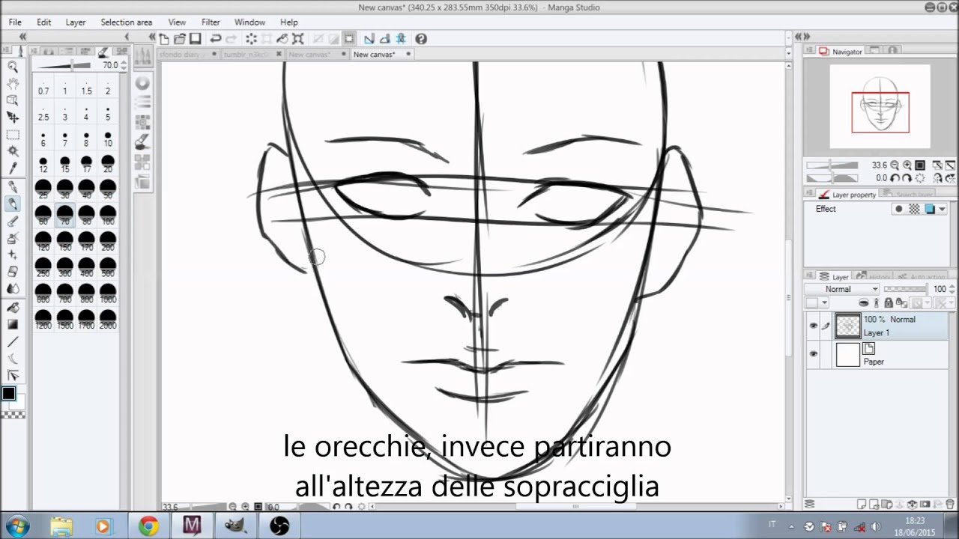Viewport: 959px width, 539px height.
Task: Toggle show selection border icon
Action: tap(349, 39)
